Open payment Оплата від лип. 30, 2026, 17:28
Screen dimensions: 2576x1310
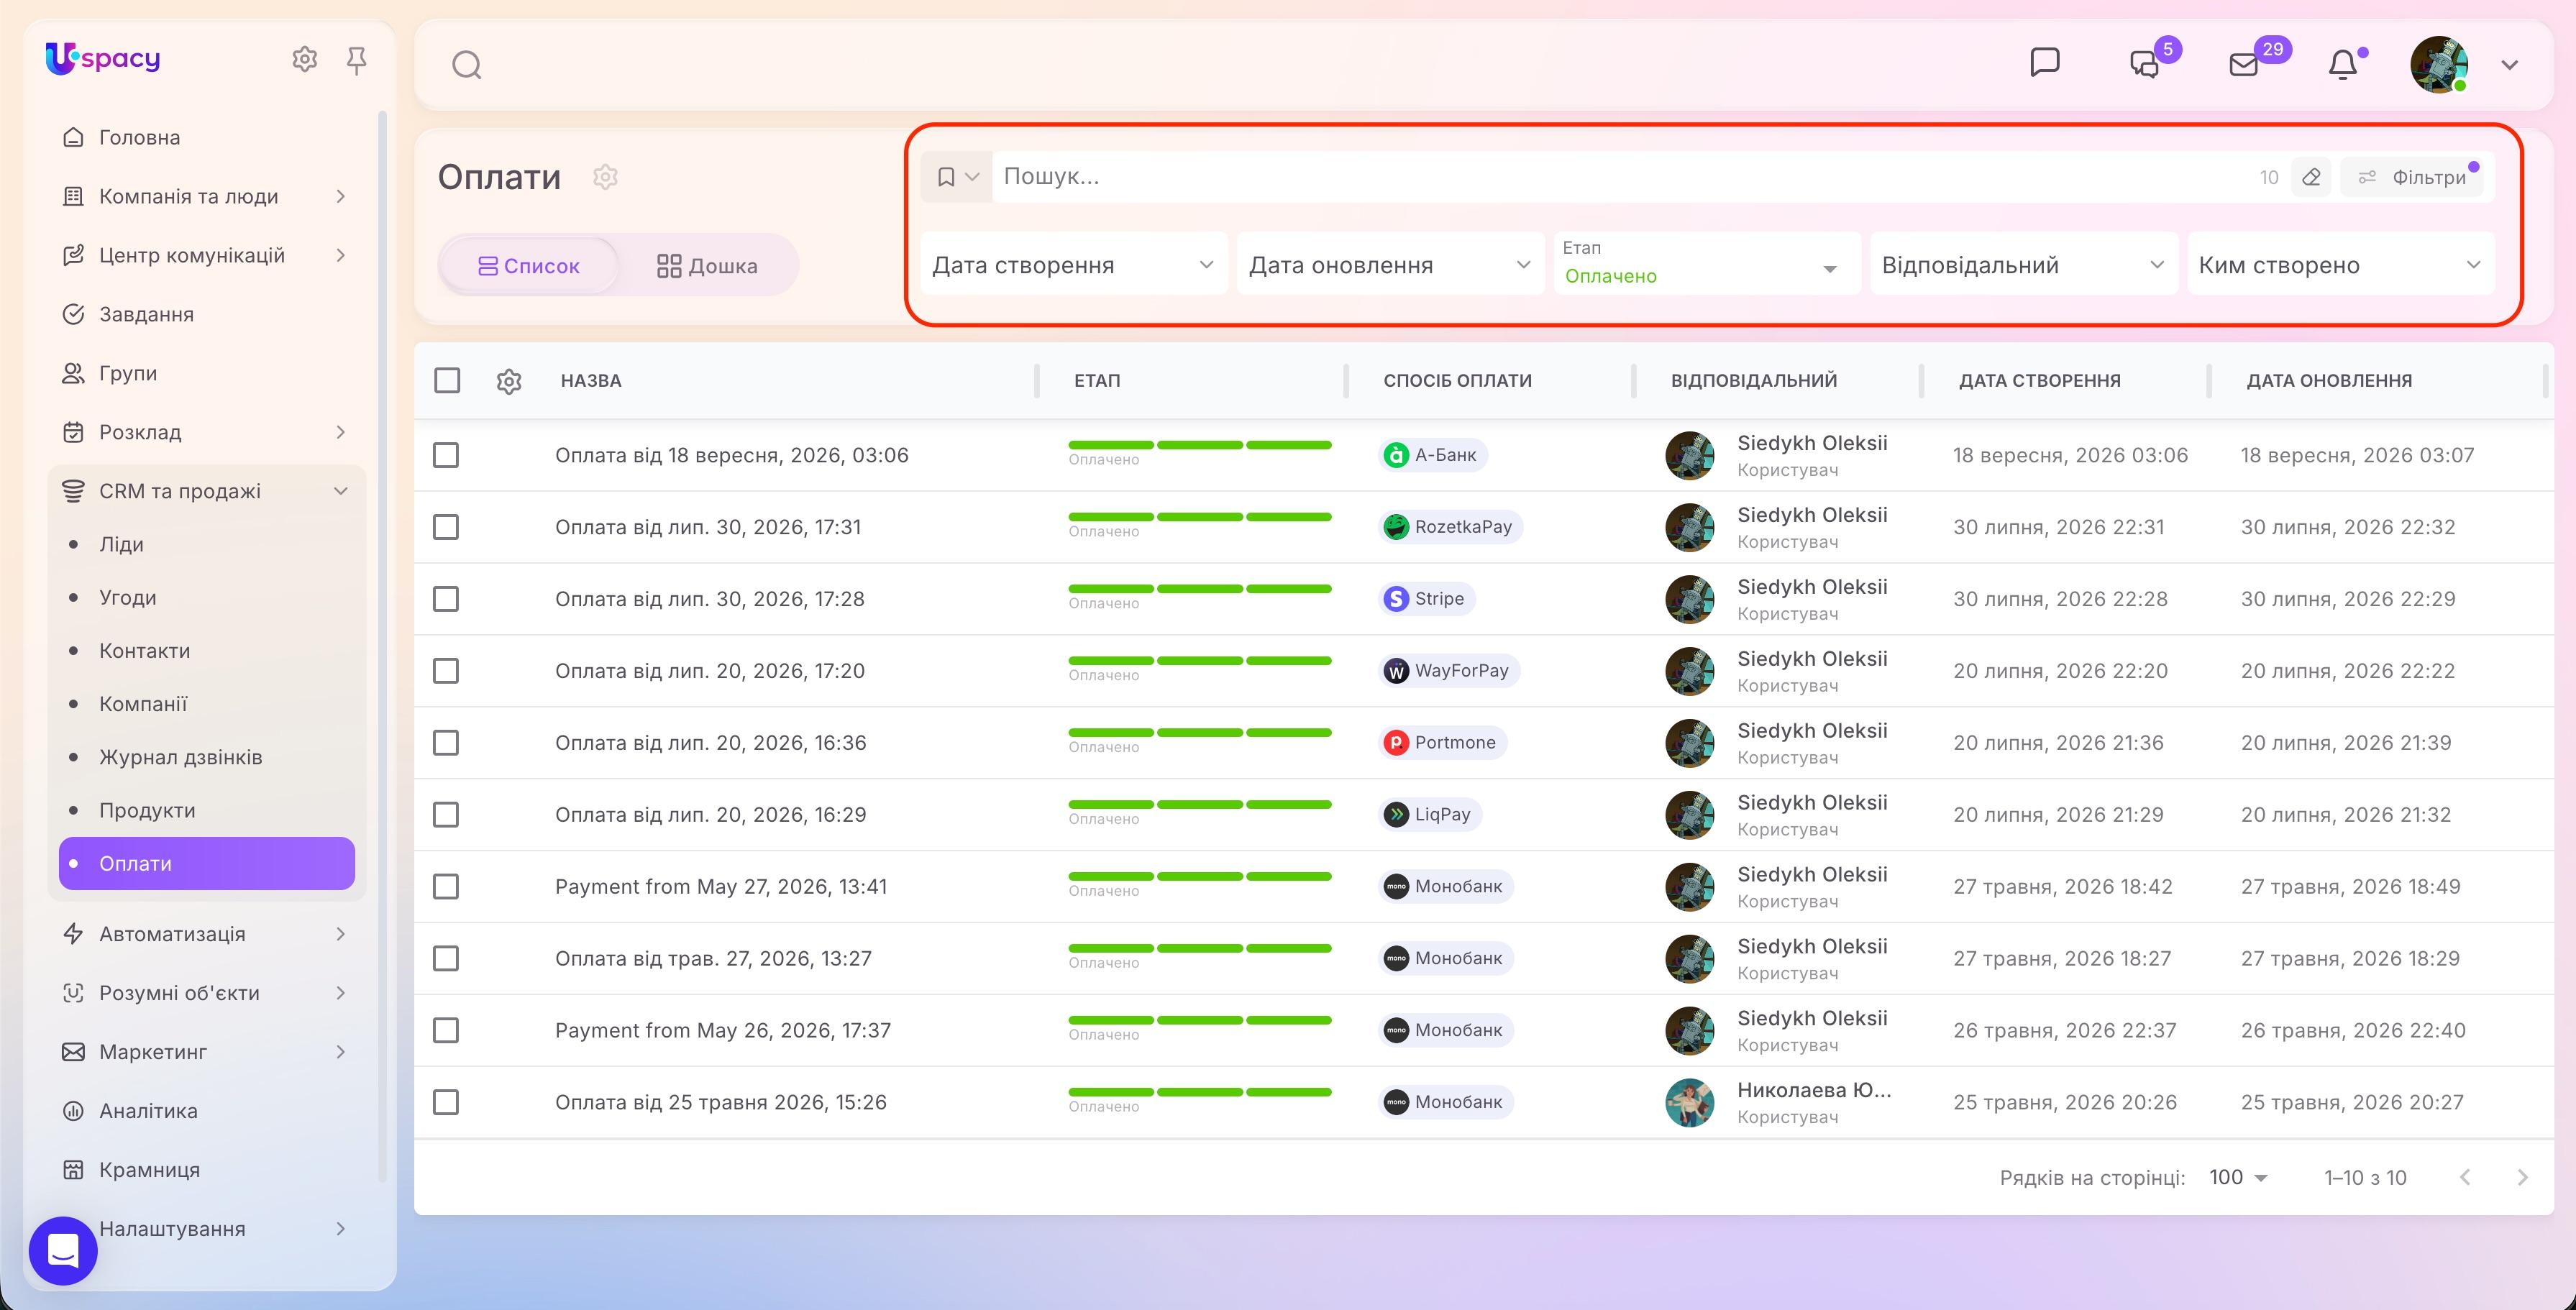pos(710,599)
